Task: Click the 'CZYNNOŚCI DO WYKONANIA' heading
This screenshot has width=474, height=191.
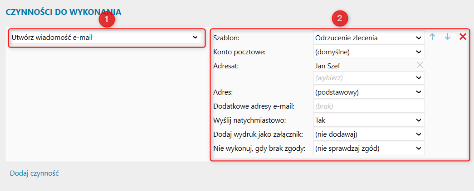Action: click(x=63, y=11)
